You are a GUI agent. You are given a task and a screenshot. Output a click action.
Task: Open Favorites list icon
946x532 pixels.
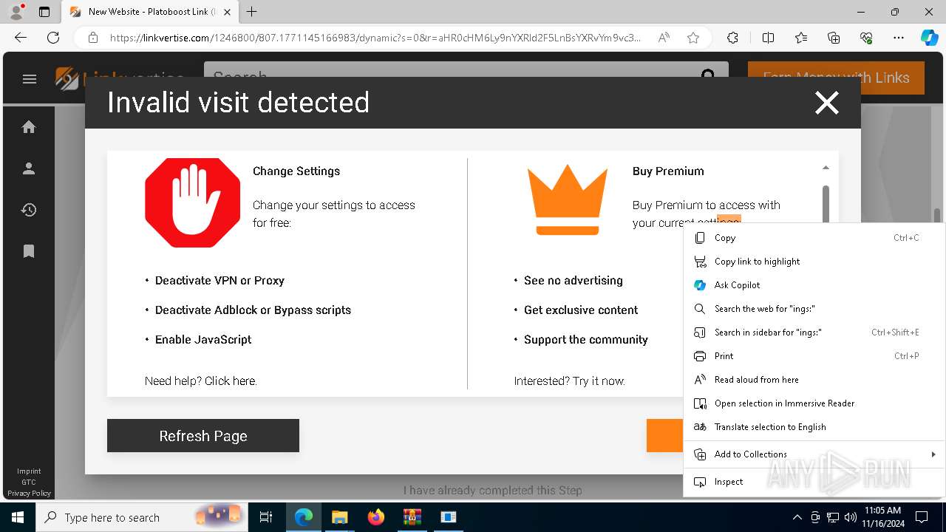tap(801, 38)
